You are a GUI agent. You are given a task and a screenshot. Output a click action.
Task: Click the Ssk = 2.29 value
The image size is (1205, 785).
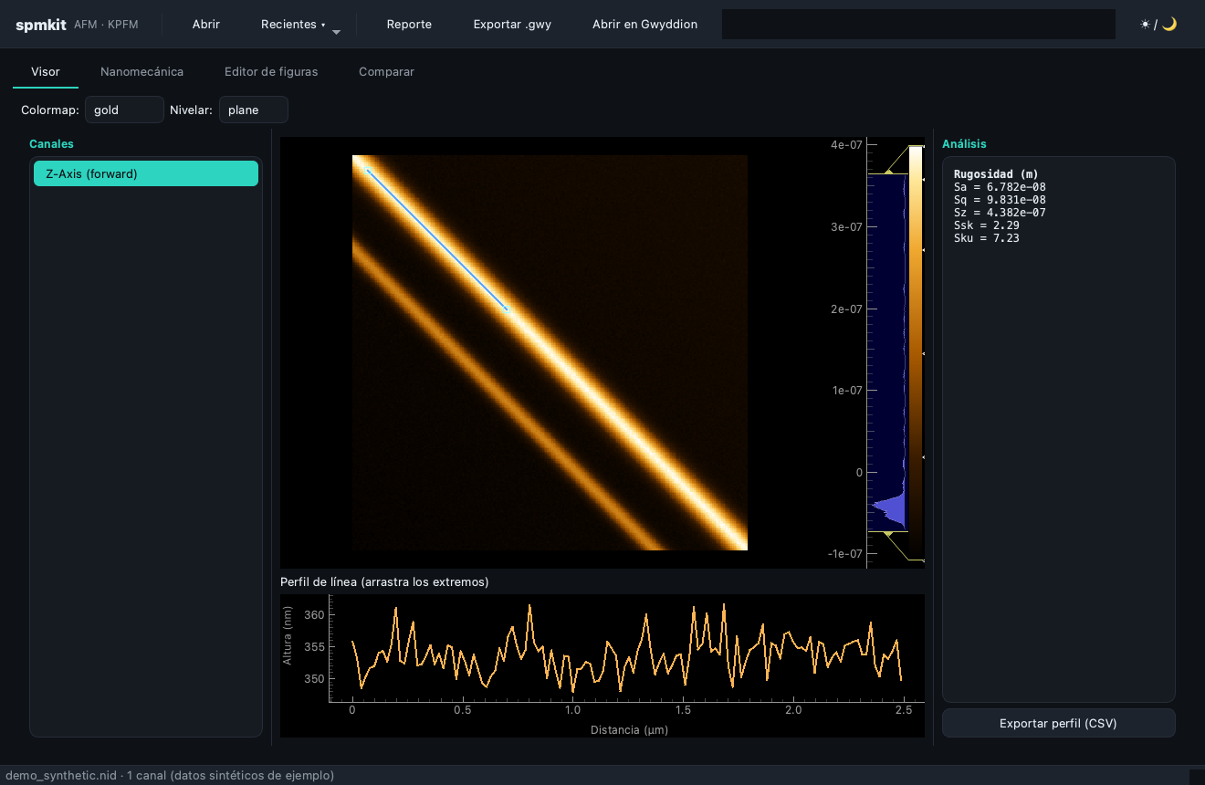point(987,225)
